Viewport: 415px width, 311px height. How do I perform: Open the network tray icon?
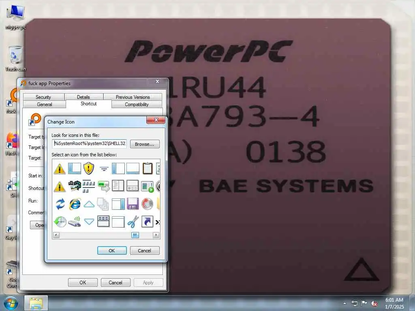point(354,303)
